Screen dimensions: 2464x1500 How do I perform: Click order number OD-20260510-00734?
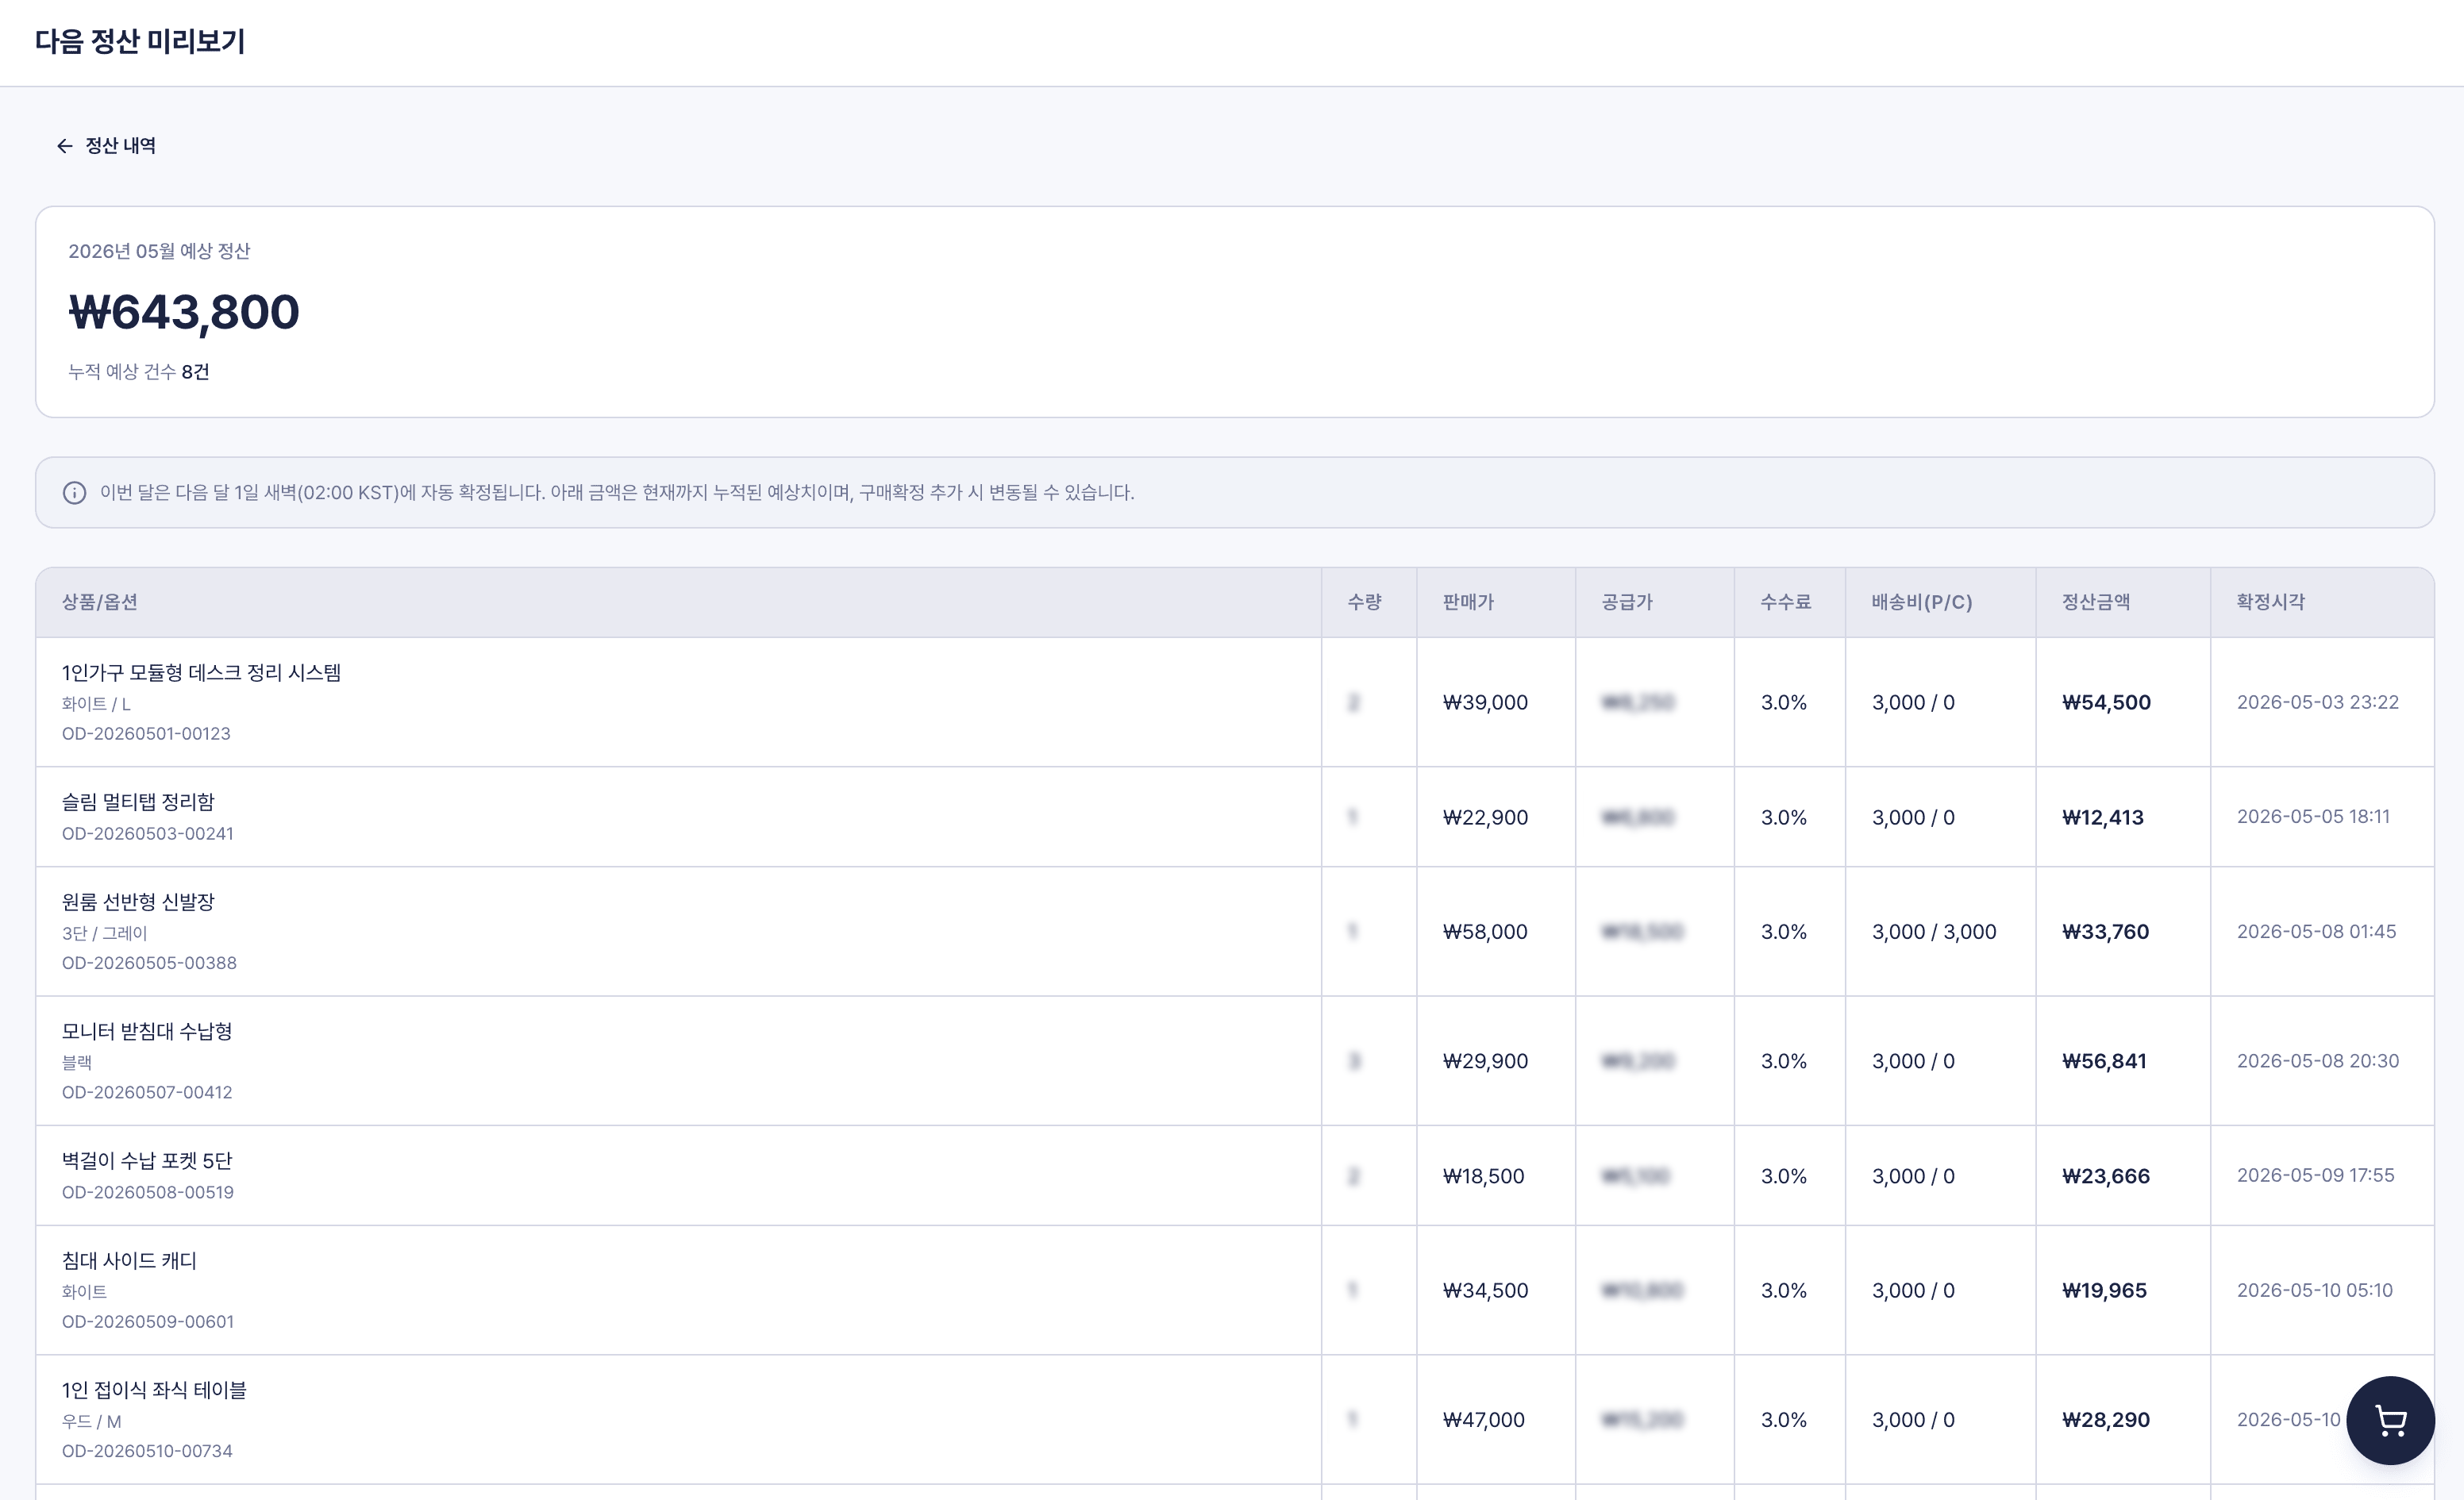147,1451
